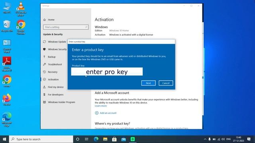Click the For developers icon
This screenshot has height=143, width=255.
[44, 95]
